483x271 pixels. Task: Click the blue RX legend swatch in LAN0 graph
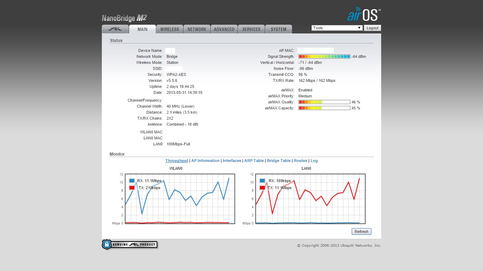(262, 181)
